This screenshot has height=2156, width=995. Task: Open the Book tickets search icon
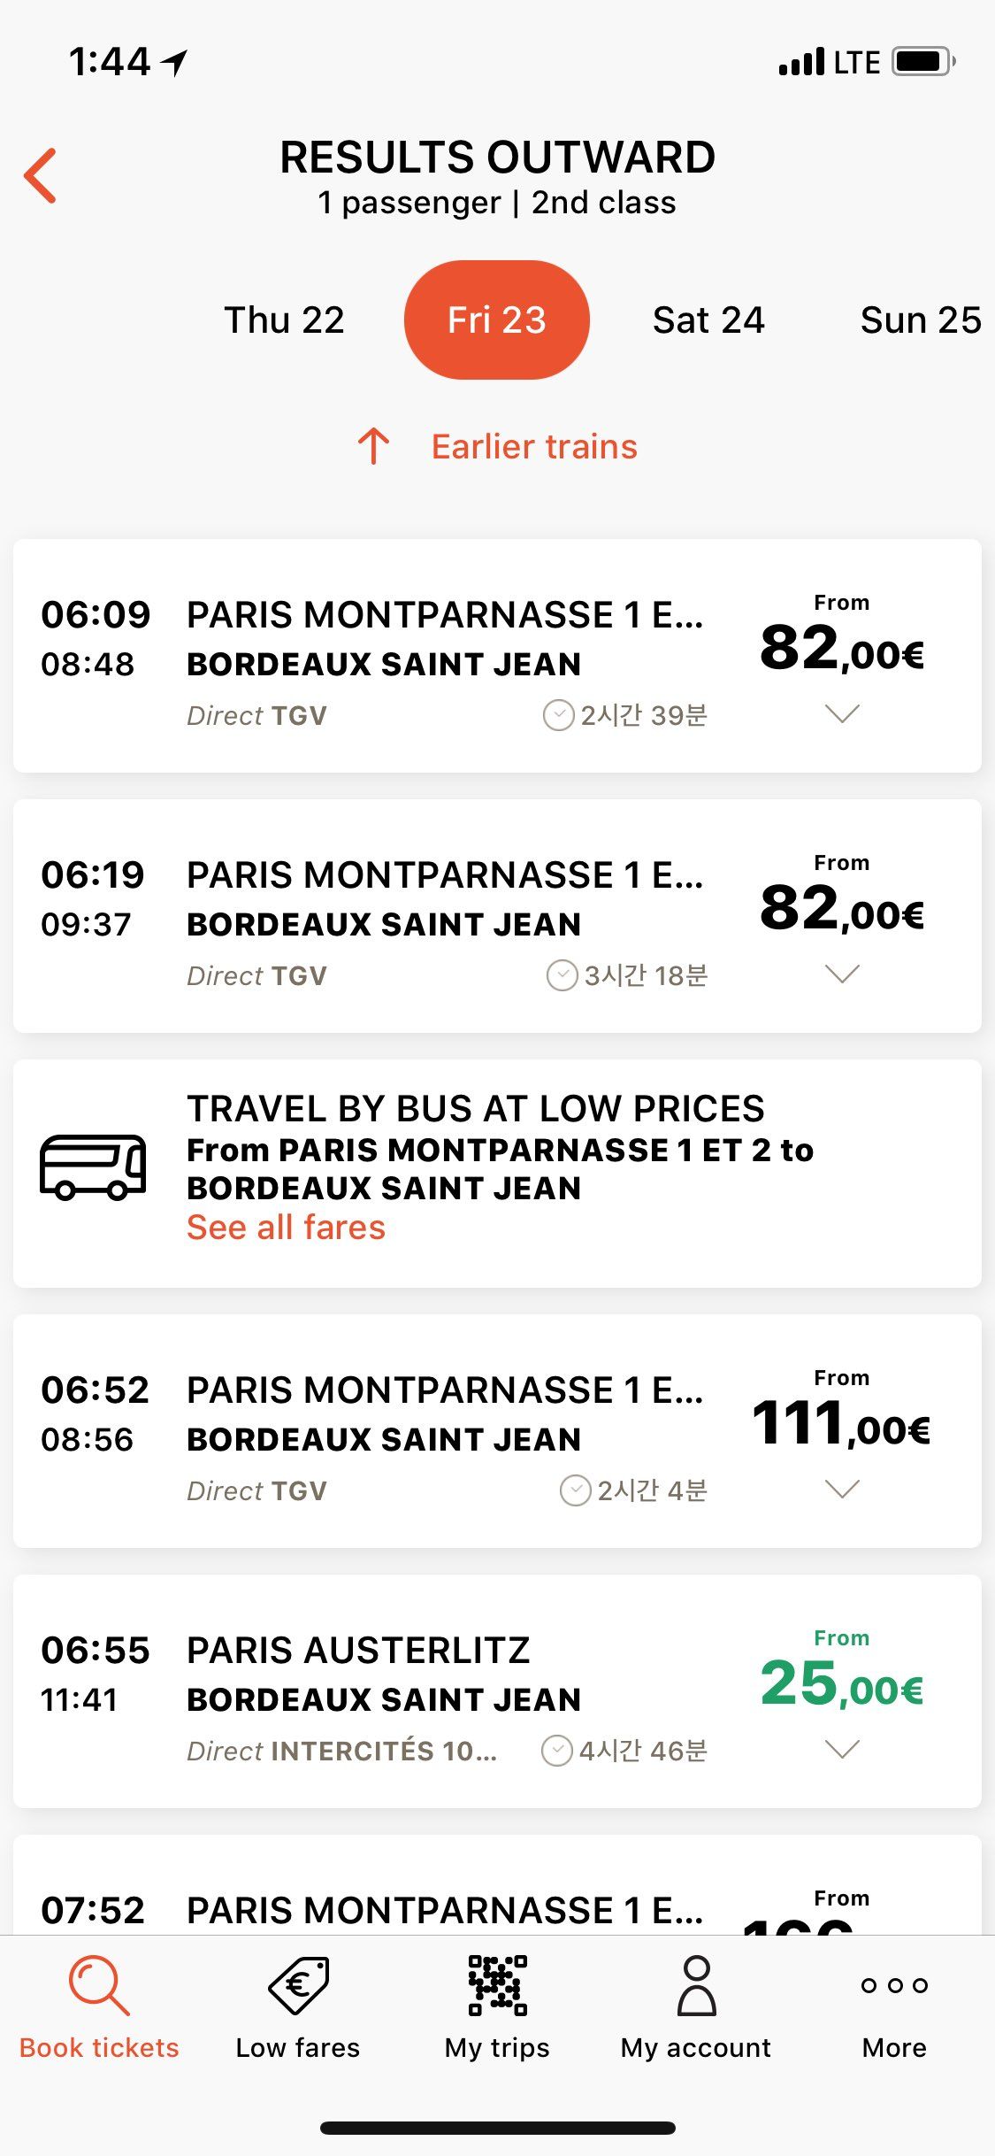tap(99, 1985)
